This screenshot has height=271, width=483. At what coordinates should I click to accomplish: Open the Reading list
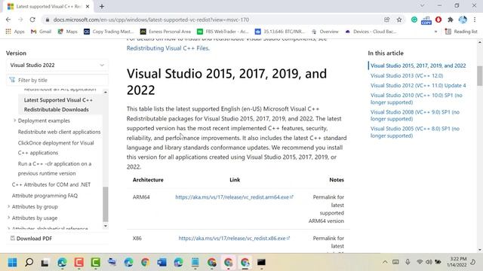point(461,32)
